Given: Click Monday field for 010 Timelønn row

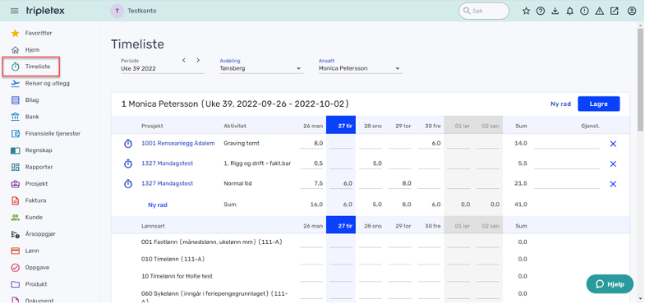Looking at the screenshot, I should [311, 259].
